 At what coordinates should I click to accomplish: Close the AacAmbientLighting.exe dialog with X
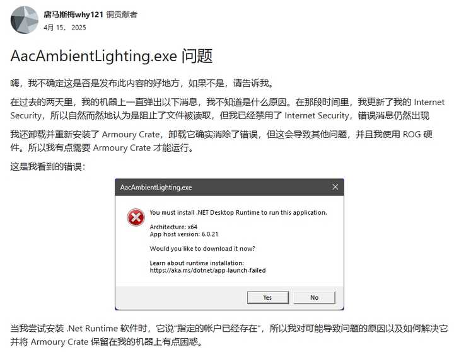click(x=335, y=187)
